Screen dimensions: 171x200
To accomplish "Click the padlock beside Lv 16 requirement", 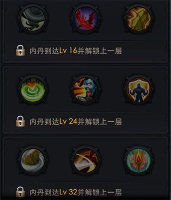I will tap(20, 50).
